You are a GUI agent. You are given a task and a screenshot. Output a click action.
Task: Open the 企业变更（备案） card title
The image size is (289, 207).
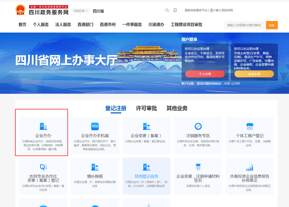[x=147, y=136]
